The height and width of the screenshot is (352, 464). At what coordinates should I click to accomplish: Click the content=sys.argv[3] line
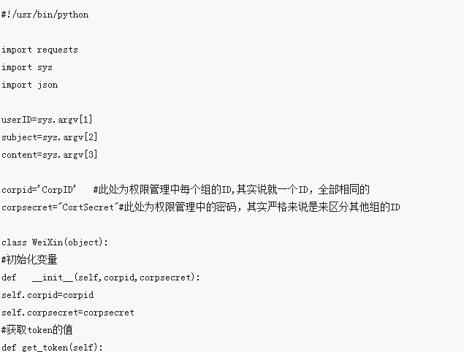50,155
